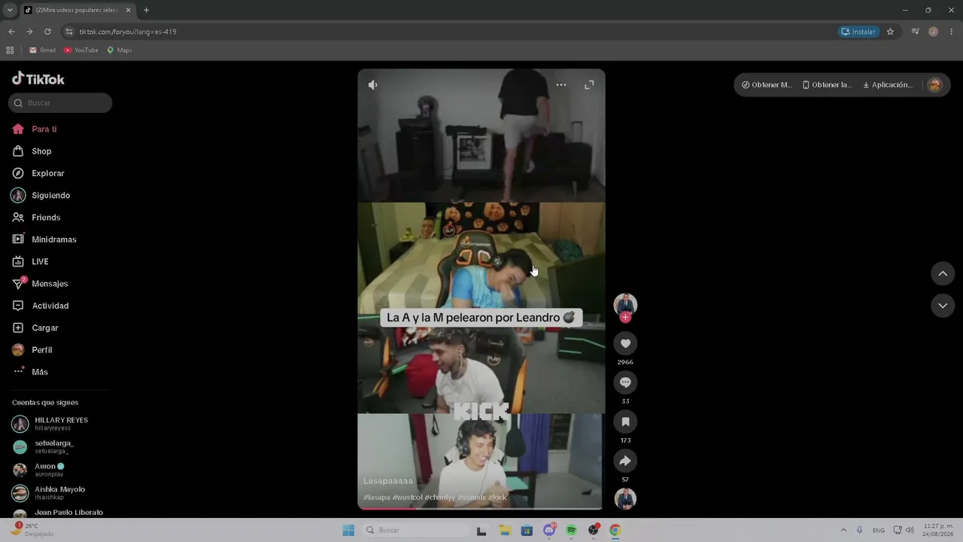Click the Instalar app button

coord(858,32)
